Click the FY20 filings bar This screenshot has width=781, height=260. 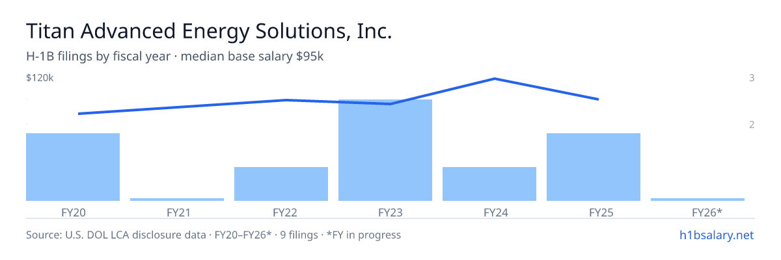(x=73, y=167)
